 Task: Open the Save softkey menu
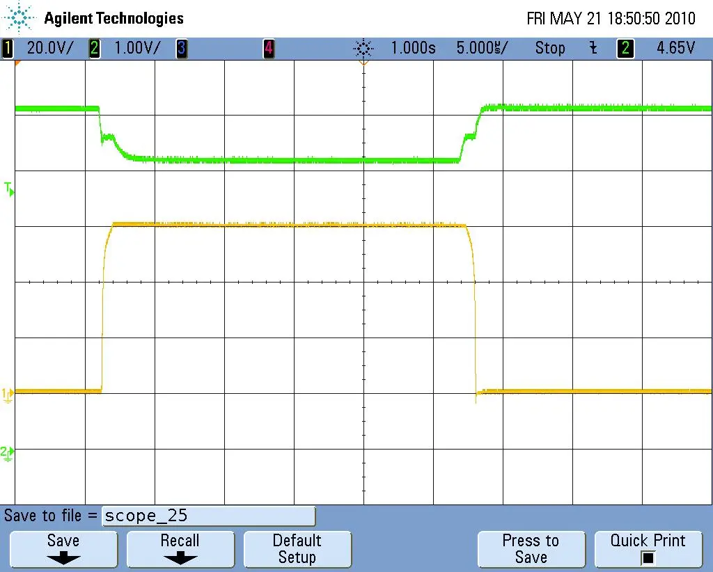(63, 549)
